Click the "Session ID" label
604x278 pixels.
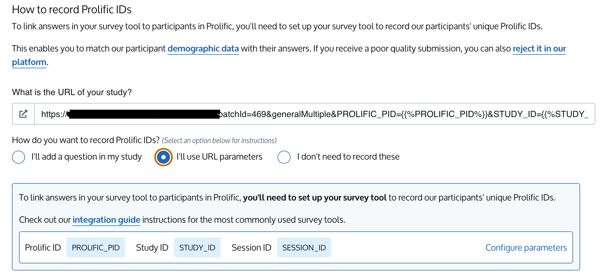(251, 248)
